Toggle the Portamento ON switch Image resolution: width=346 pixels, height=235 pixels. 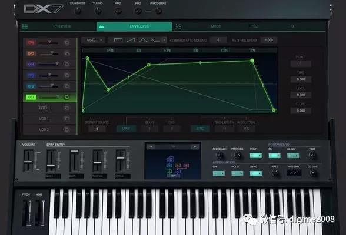pyautogui.click(x=274, y=156)
